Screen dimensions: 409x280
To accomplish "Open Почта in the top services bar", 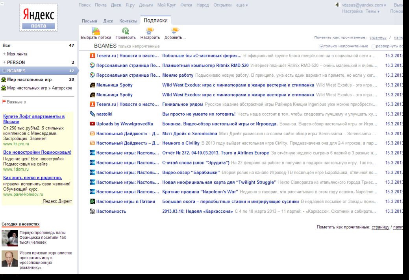I will 100,5.
